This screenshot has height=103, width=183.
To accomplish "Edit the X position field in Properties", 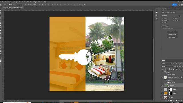I will [166, 20].
